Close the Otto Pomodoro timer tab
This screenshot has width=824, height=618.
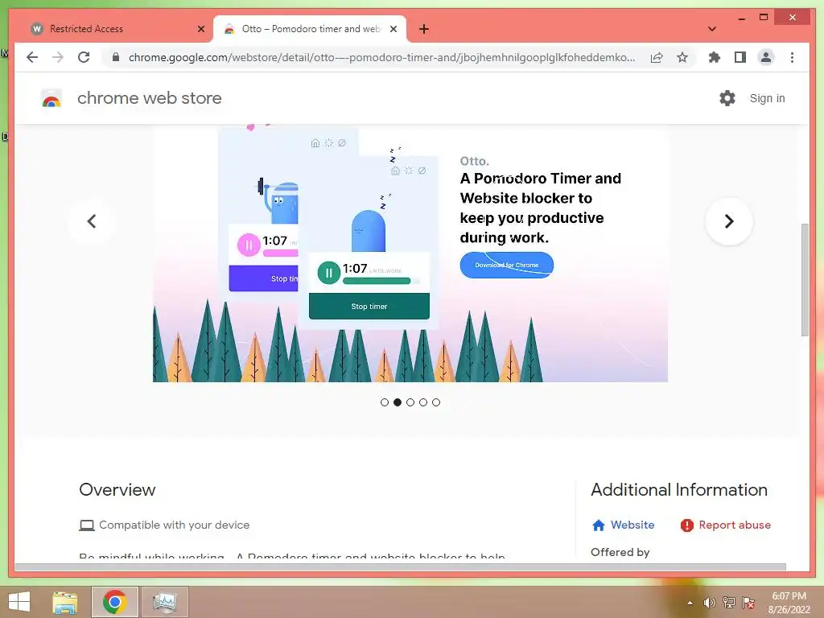coord(393,29)
